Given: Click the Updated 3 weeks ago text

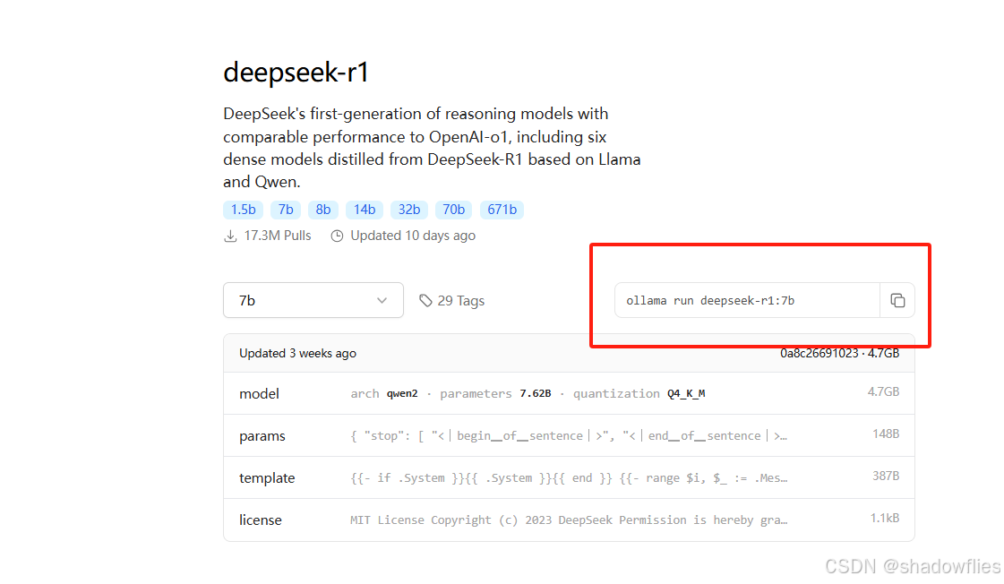Looking at the screenshot, I should coord(297,354).
